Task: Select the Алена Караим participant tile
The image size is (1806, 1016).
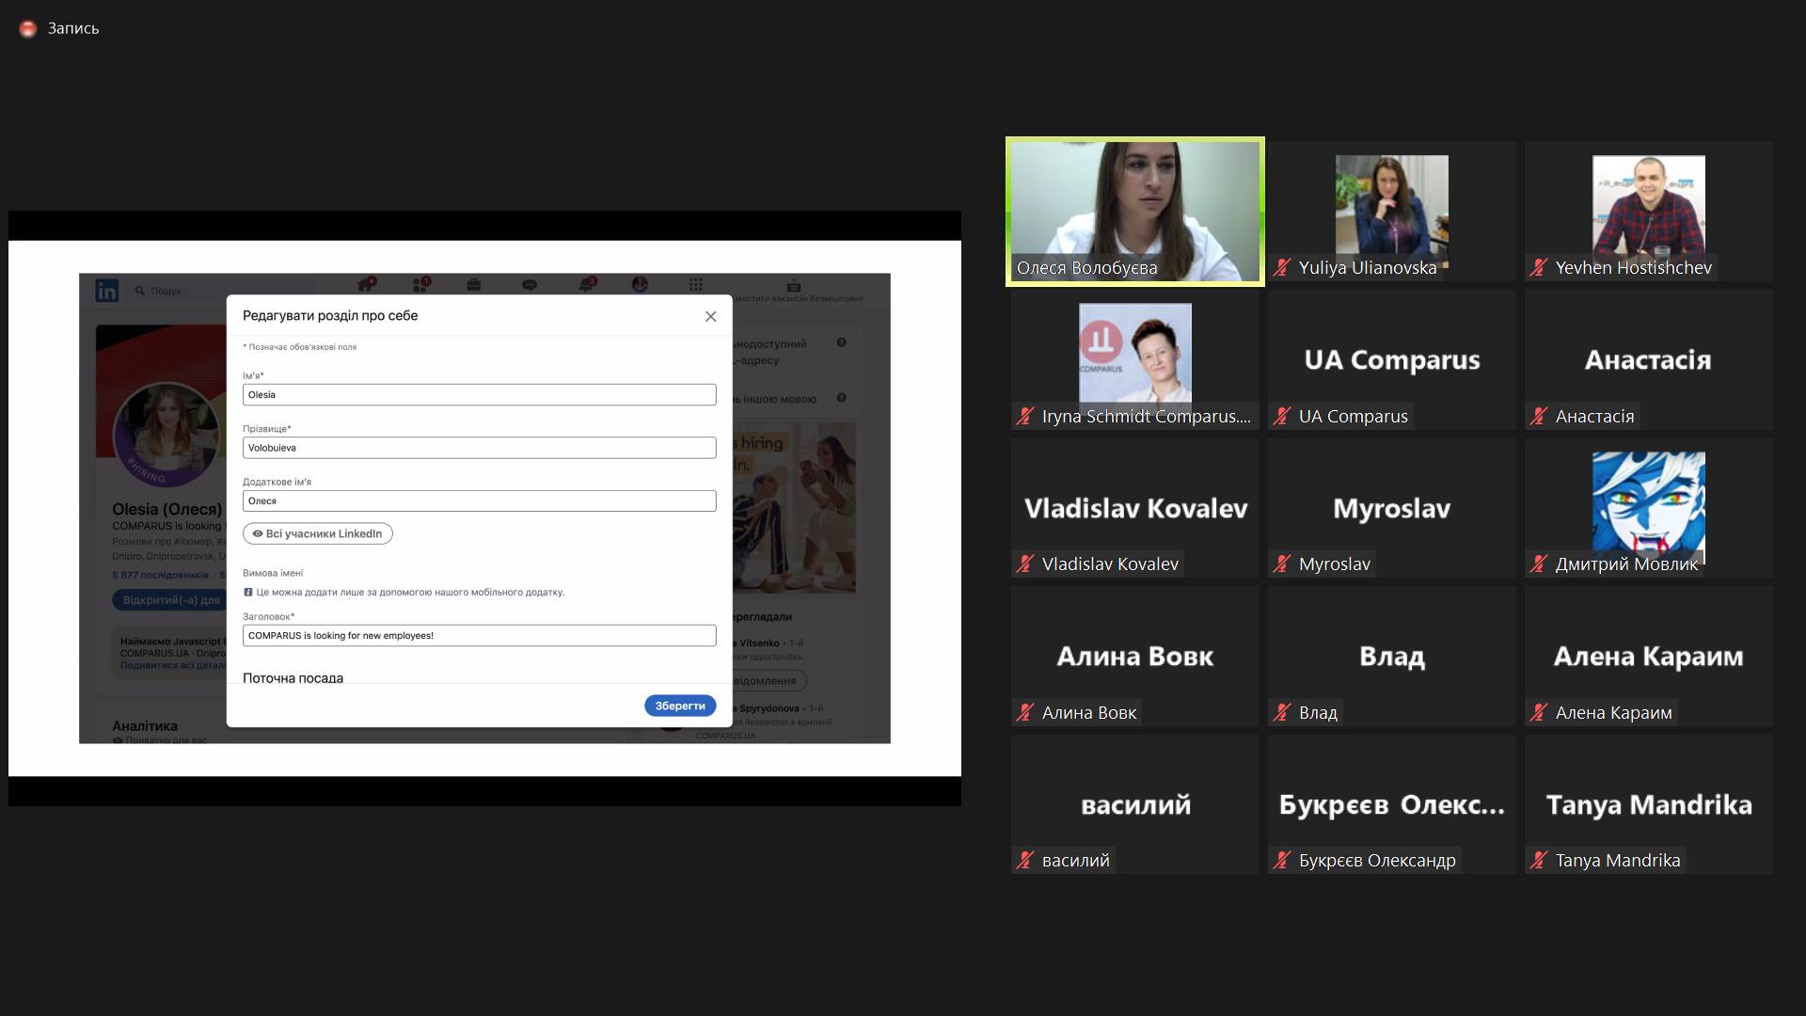Action: click(1649, 657)
